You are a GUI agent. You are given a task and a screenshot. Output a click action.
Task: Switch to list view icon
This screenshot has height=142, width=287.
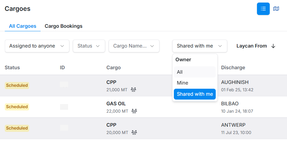click(263, 9)
